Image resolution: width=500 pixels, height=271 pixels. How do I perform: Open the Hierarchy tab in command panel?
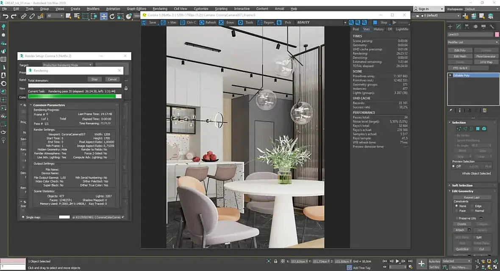[x=467, y=26]
